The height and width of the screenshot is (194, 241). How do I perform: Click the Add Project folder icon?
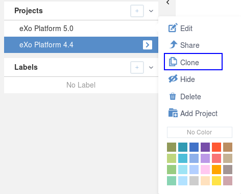coord(173,113)
